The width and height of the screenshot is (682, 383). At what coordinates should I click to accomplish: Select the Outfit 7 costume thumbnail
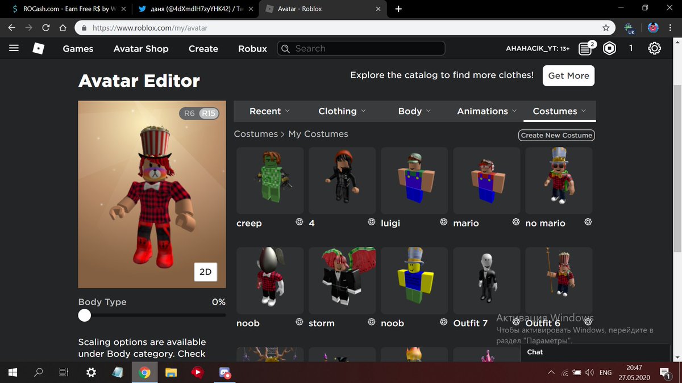pyautogui.click(x=486, y=280)
